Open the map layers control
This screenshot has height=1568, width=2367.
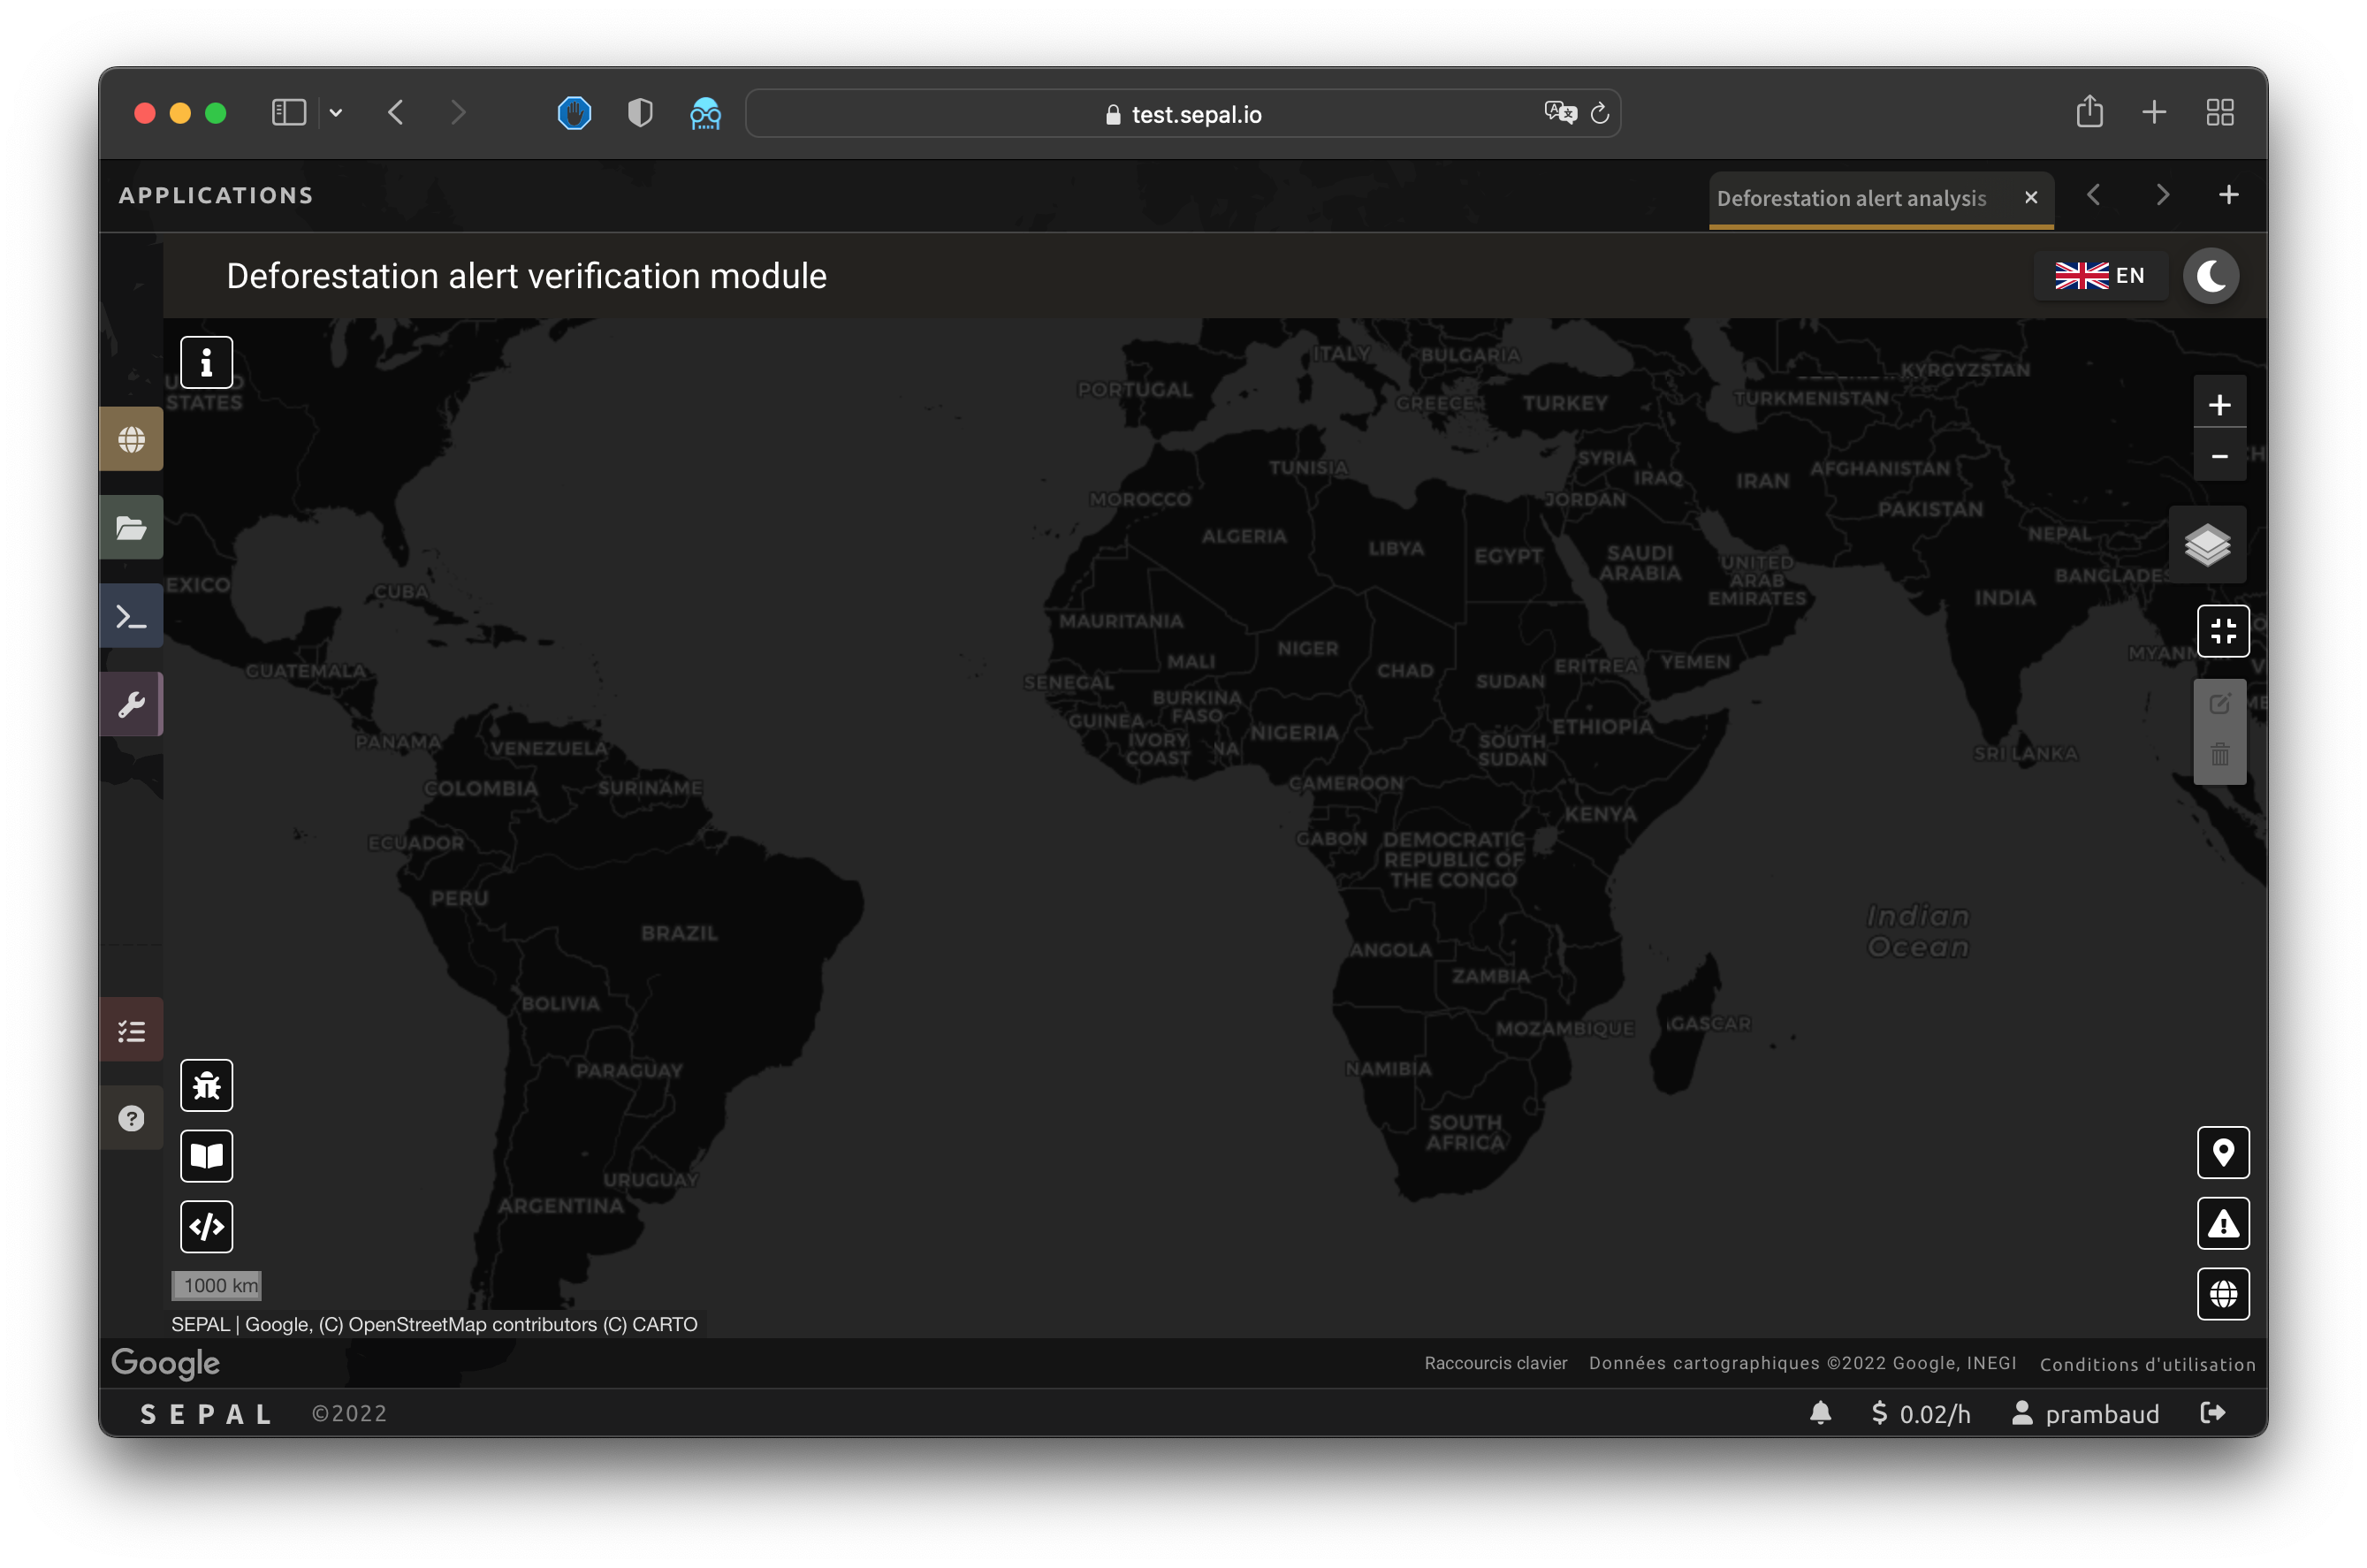click(x=2207, y=545)
